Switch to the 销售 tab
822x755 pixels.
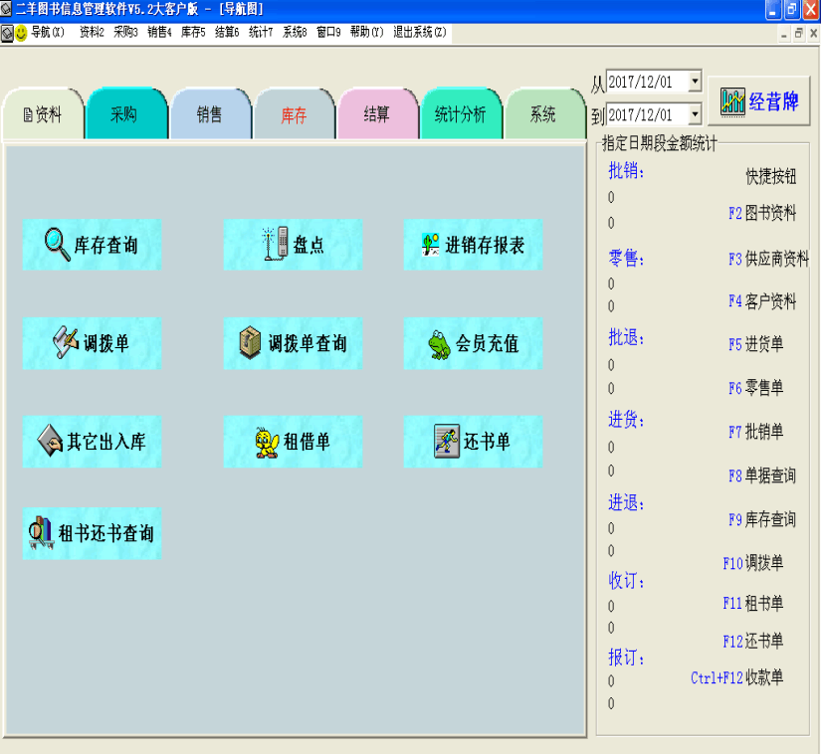point(209,113)
